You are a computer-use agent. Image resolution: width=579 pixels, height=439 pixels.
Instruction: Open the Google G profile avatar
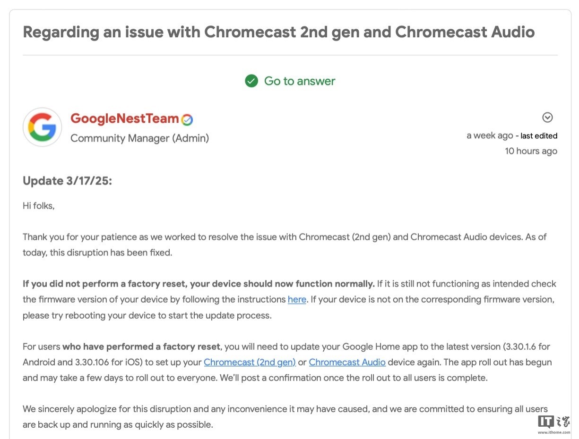coord(42,127)
